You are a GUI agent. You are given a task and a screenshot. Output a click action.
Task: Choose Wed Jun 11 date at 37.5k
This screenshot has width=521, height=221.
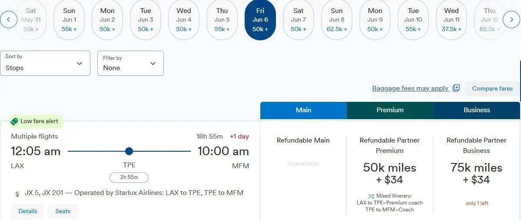click(x=451, y=20)
